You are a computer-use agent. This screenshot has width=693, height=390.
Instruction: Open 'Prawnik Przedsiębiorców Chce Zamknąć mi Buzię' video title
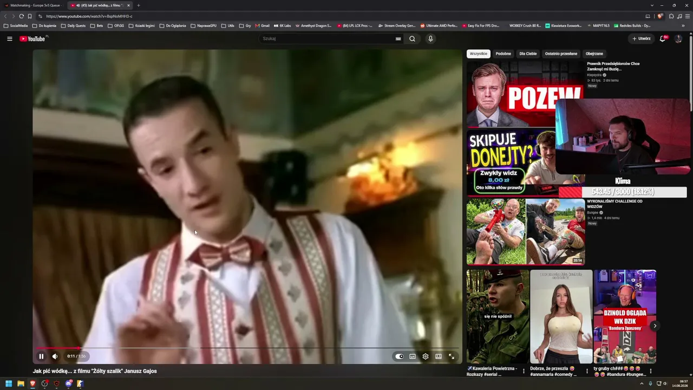pos(613,66)
